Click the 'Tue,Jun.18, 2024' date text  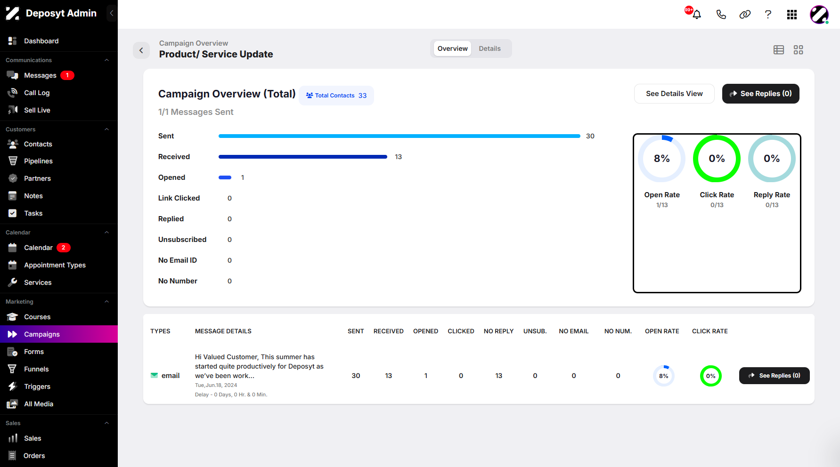click(x=216, y=385)
